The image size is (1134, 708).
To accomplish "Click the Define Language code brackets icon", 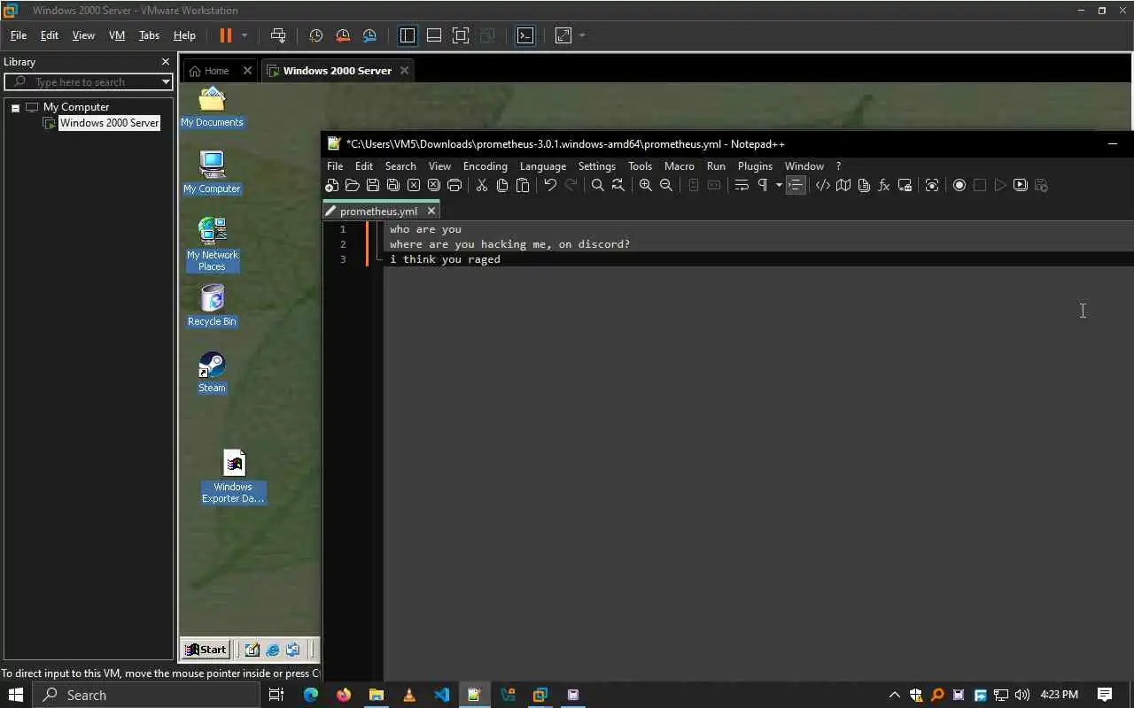I will (x=822, y=185).
